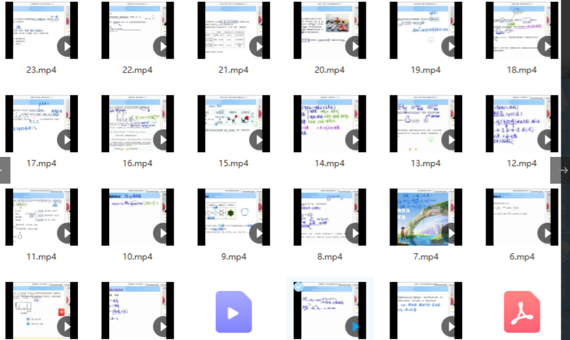Choose the 11.mp4 video thumbnail
The height and width of the screenshot is (340, 570).
click(x=41, y=217)
